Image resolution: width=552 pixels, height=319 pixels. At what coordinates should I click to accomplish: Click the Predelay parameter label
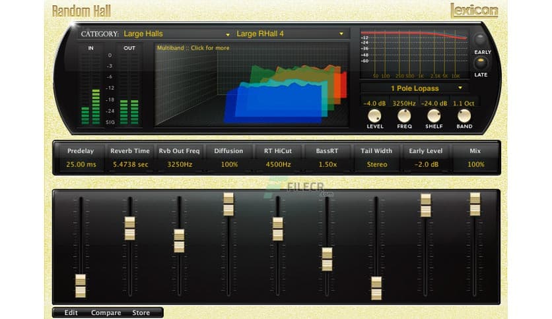[81, 151]
